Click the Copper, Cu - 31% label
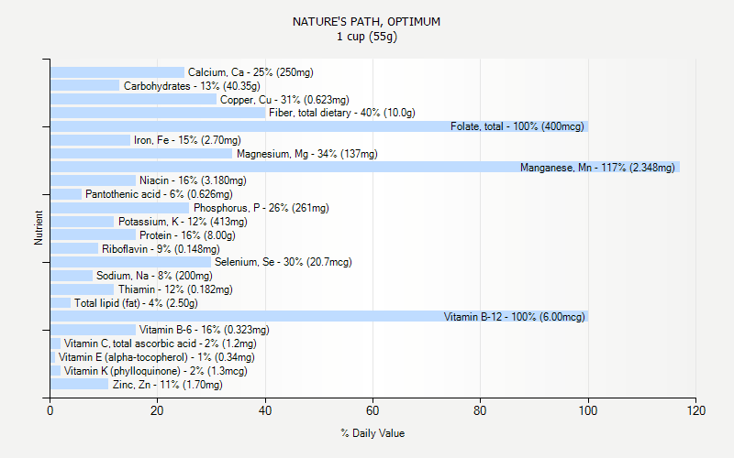Viewport: 734px width, 458px height. 284,100
